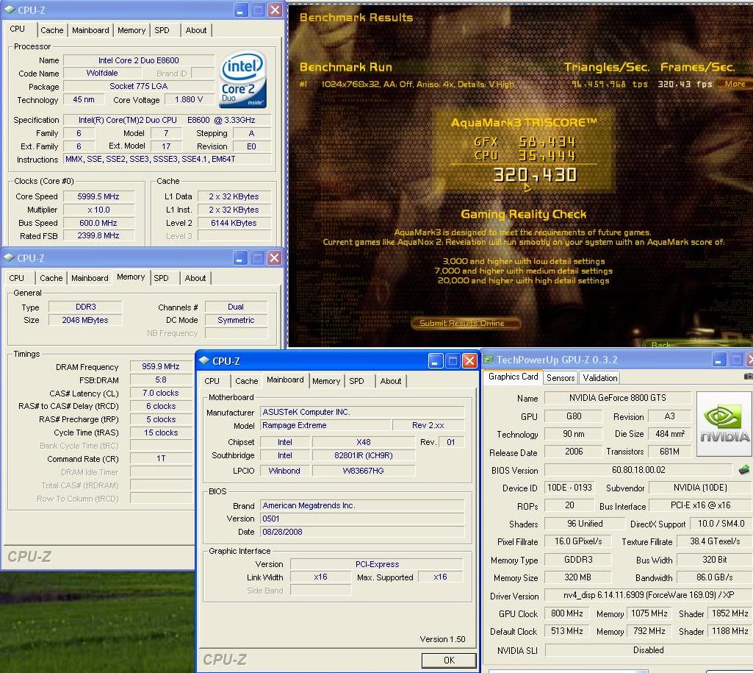Open the Cache tab in the CPU-Z processor window
The height and width of the screenshot is (673, 753).
(52, 30)
